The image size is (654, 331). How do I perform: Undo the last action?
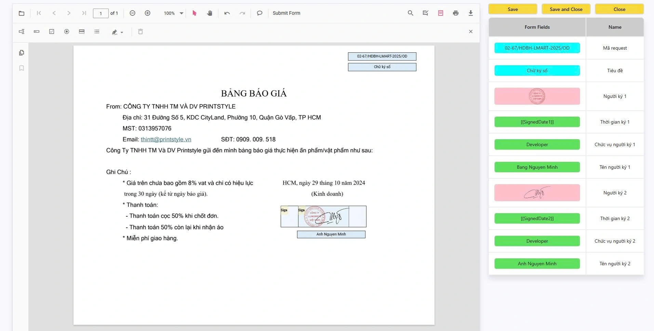point(227,13)
